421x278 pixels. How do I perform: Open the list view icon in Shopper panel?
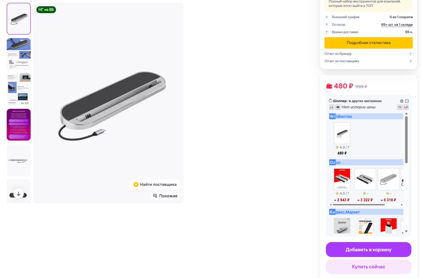(x=400, y=107)
